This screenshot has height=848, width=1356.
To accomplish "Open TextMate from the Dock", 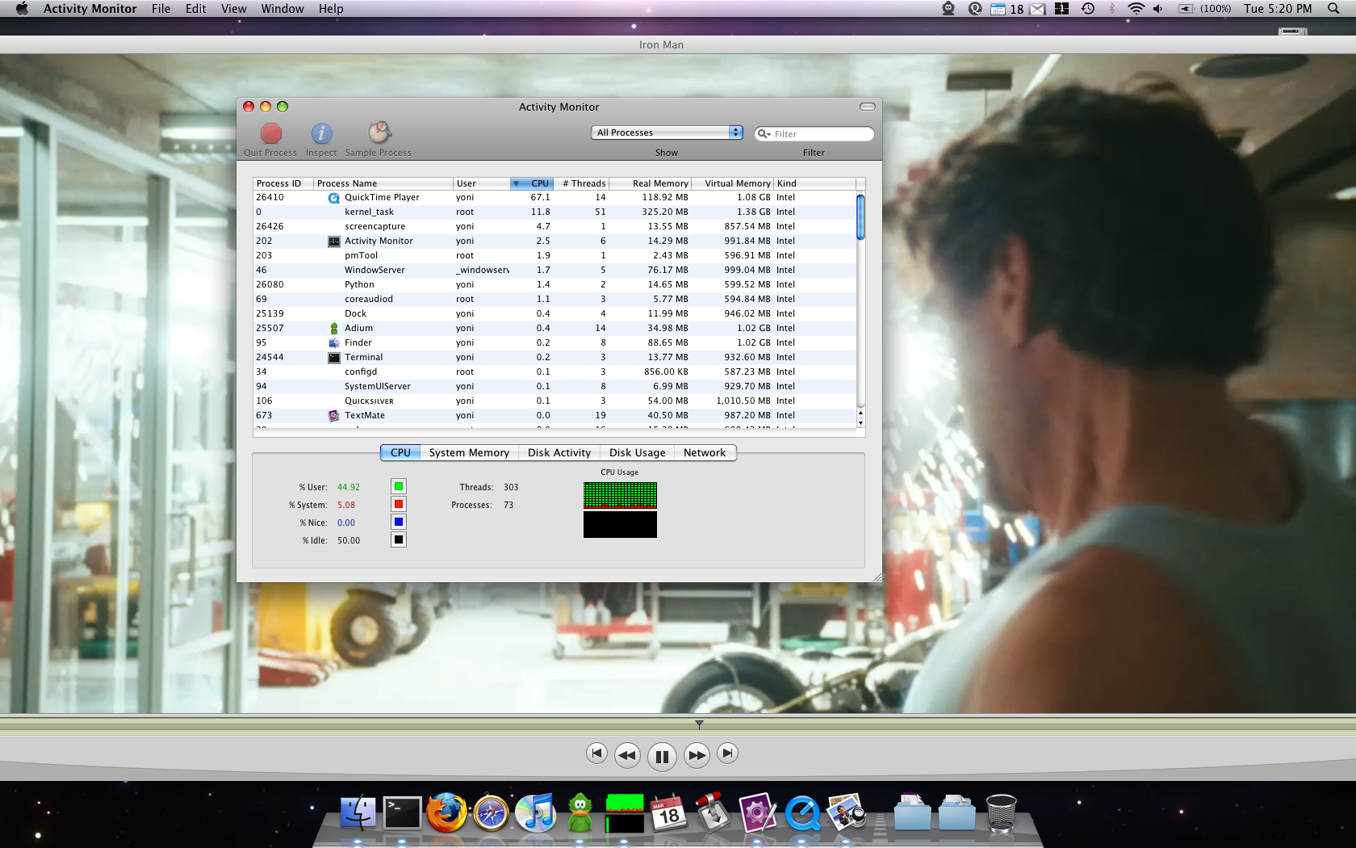I will 758,812.
